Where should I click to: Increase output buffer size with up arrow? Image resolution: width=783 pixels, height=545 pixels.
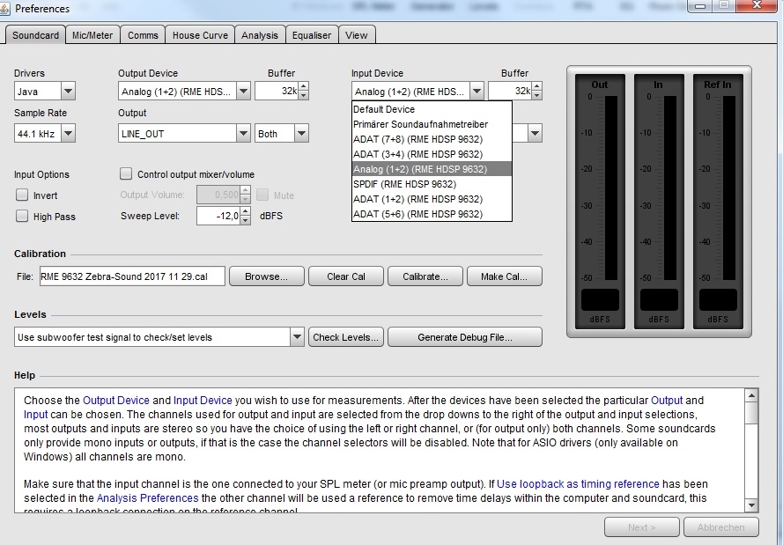(303, 86)
